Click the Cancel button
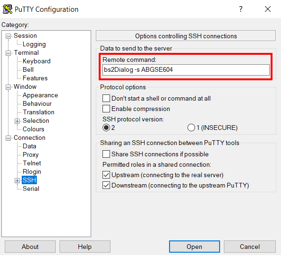The image size is (281, 256). (250, 247)
